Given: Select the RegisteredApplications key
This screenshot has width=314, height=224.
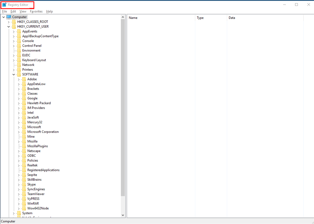Looking at the screenshot, I should tap(44, 170).
